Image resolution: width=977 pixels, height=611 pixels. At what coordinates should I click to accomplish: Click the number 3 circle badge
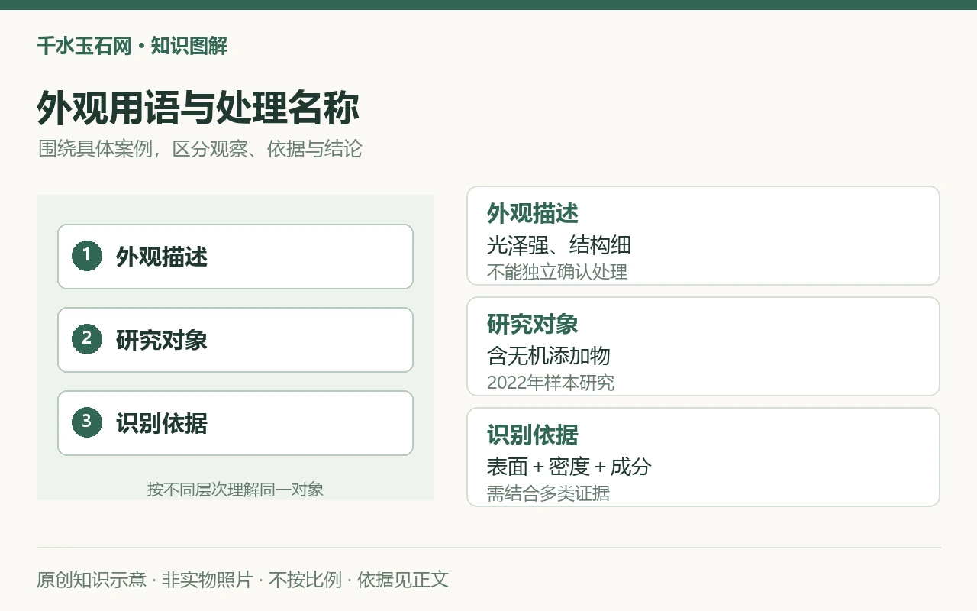tap(87, 422)
